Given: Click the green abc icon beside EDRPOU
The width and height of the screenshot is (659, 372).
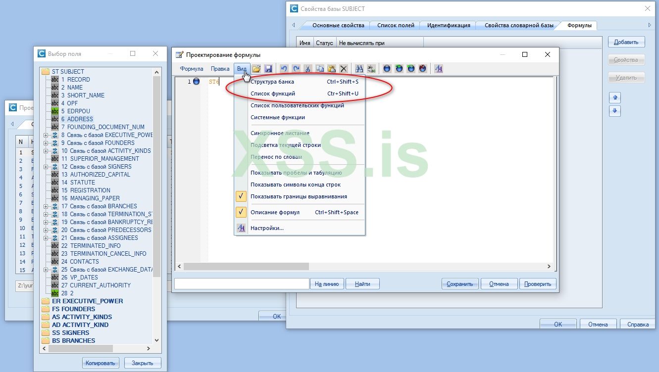Looking at the screenshot, I should [x=55, y=111].
